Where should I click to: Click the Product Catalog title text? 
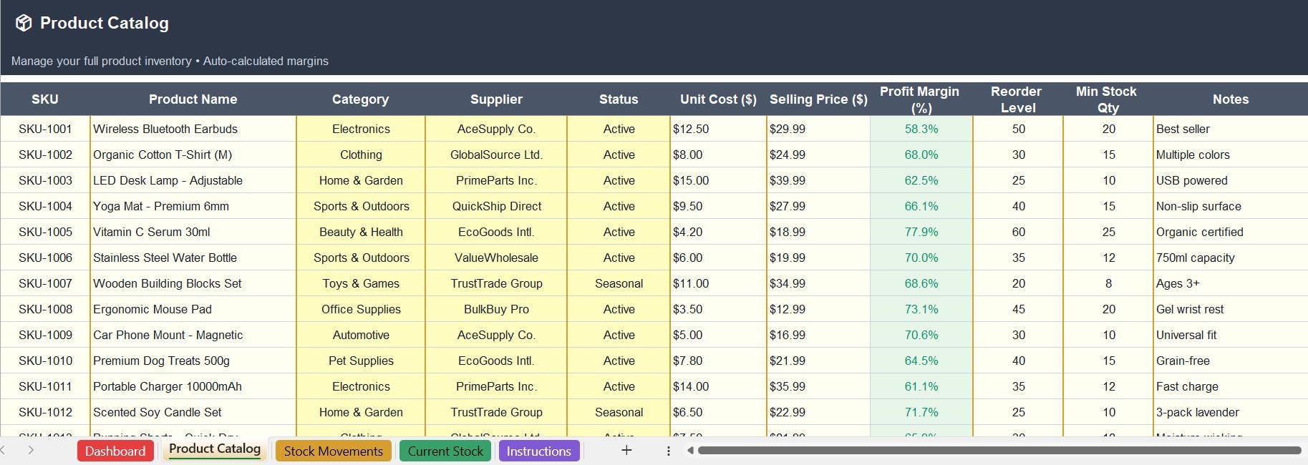(105, 23)
